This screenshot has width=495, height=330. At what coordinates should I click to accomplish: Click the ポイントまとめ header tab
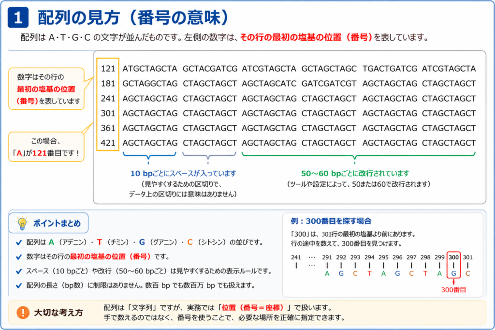coord(48,223)
